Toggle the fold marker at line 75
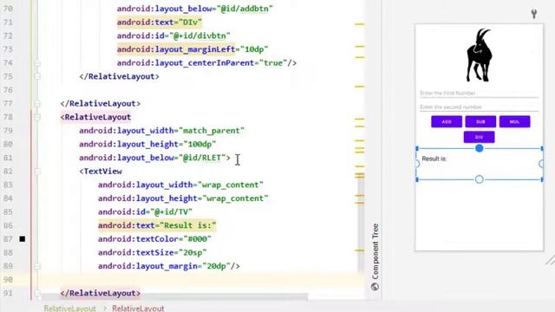This screenshot has height=312, width=555. click(37, 76)
